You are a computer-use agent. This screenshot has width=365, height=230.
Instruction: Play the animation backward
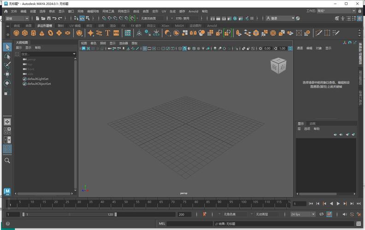pos(331,203)
